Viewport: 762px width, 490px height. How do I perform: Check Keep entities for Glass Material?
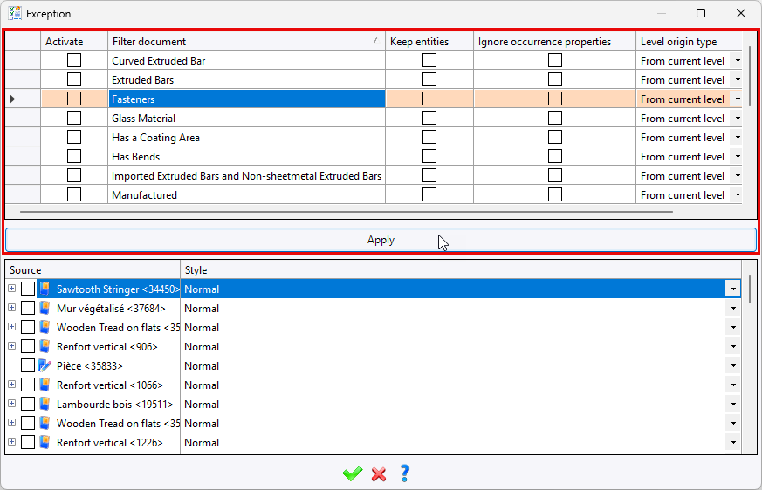click(x=429, y=119)
